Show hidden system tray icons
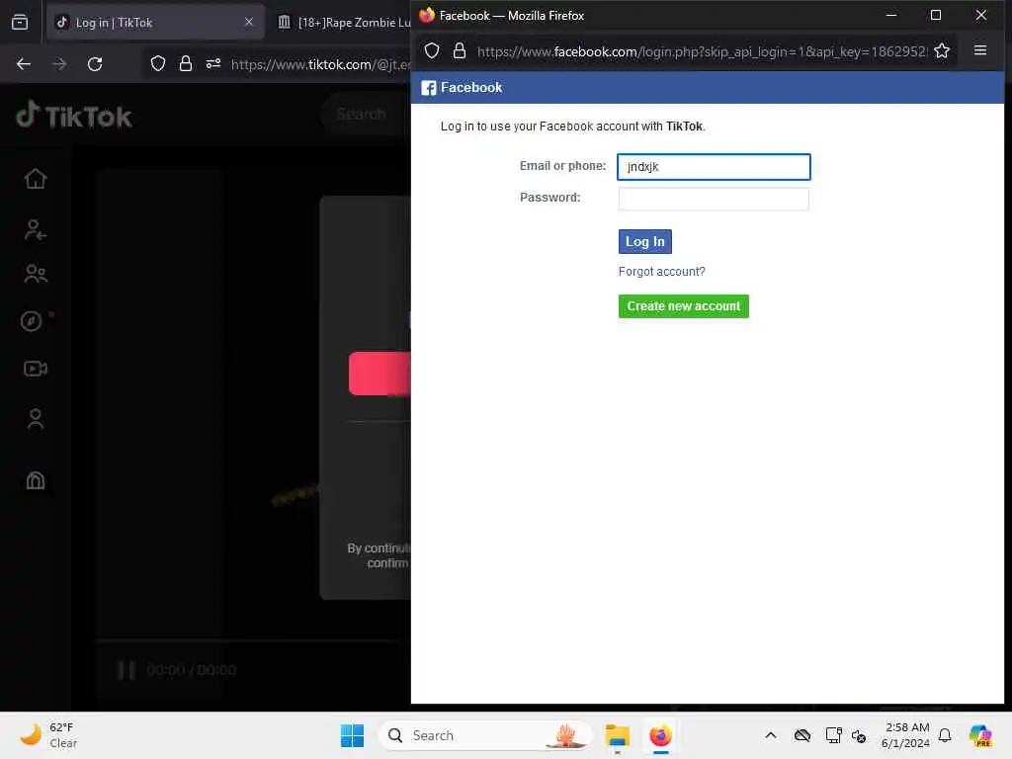This screenshot has height=759, width=1012. pos(771,735)
